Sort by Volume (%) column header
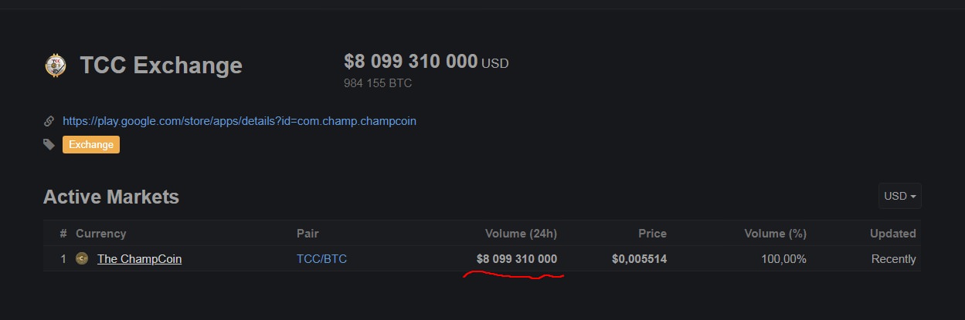The height and width of the screenshot is (320, 965). coord(775,234)
